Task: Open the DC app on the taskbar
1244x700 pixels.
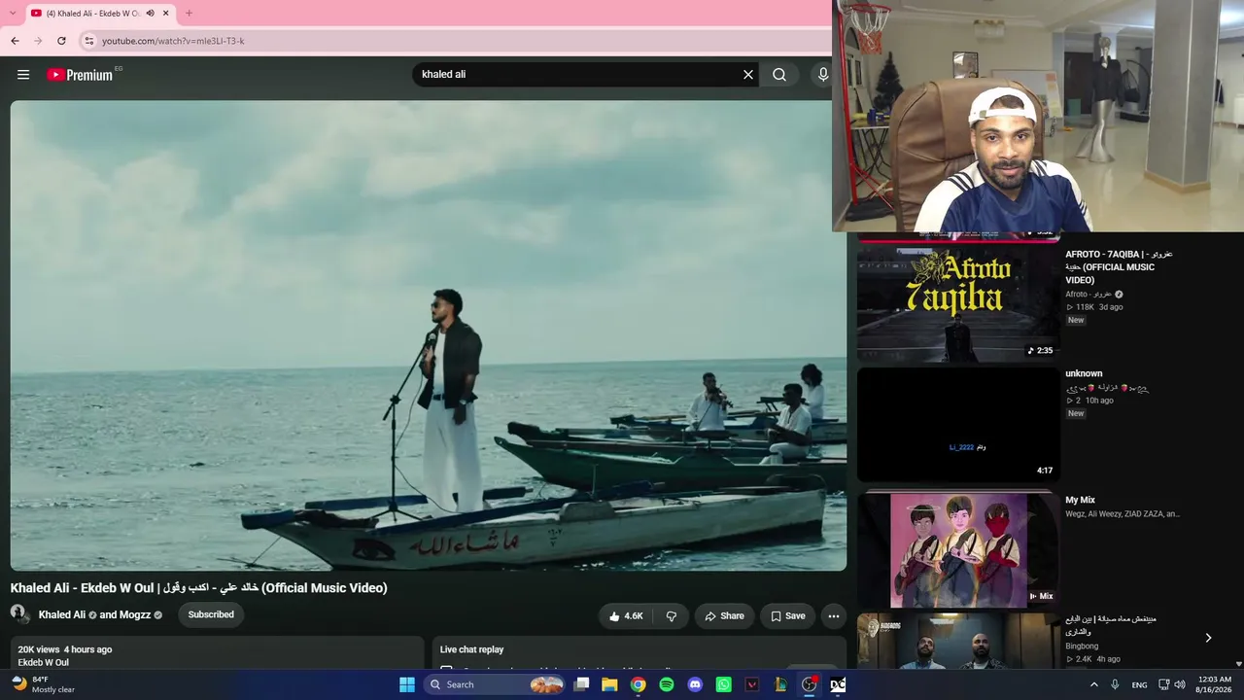Action: click(838, 684)
